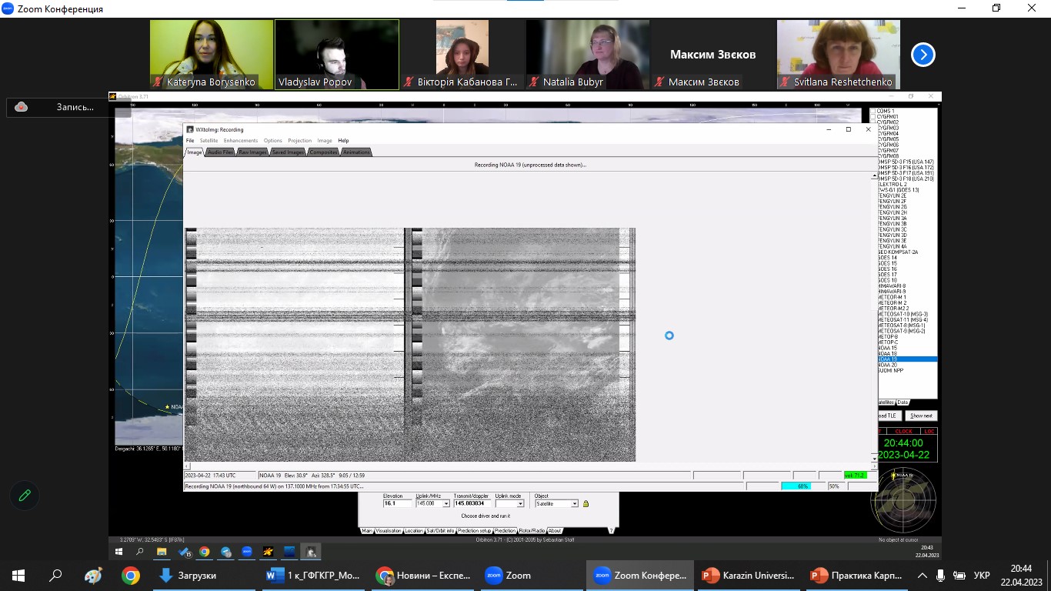This screenshot has height=591, width=1051.
Task: Show next participants with blue arrow
Action: point(923,55)
